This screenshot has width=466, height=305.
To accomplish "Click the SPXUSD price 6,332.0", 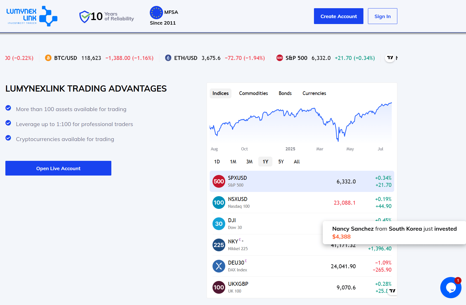I will pos(346,181).
